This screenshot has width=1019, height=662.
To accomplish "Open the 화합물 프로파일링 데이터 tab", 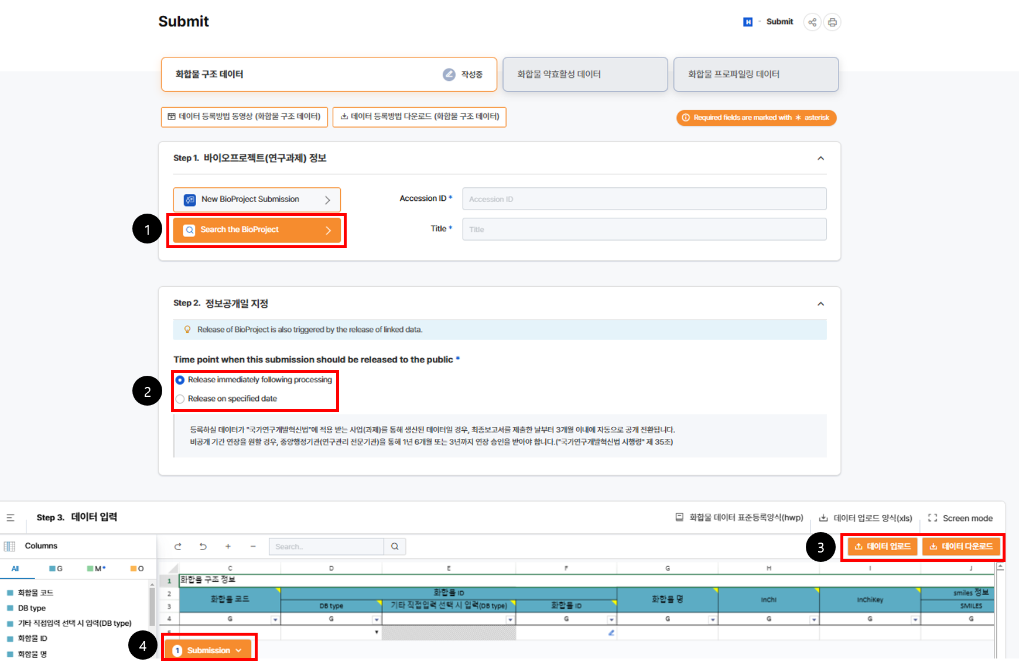I will pyautogui.click(x=755, y=74).
